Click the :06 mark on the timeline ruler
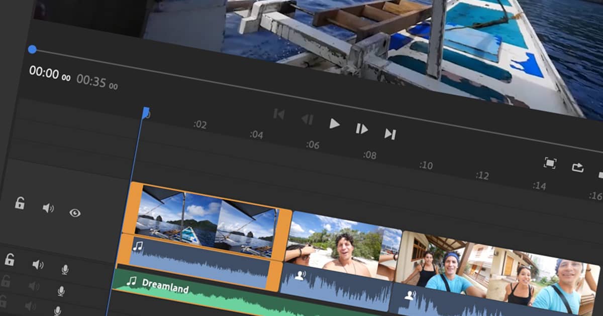This screenshot has width=603, height=316. 313,145
